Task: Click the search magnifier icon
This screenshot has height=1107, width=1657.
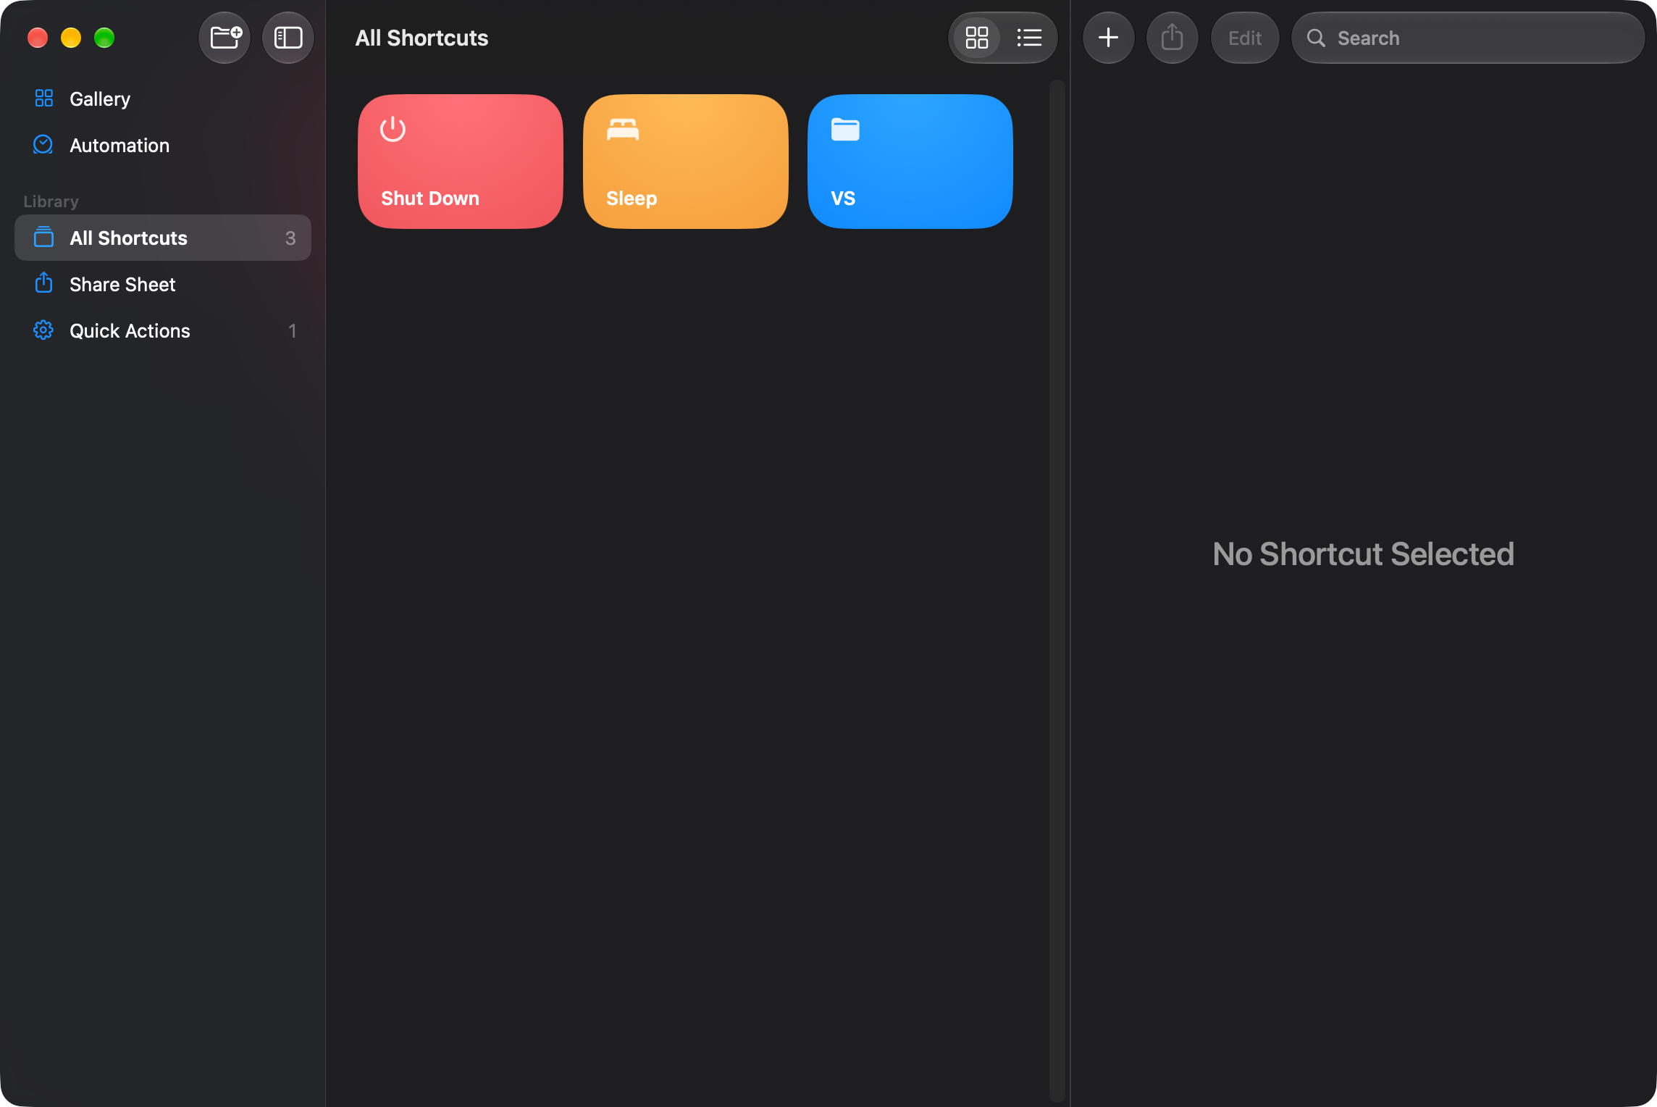Action: (x=1316, y=38)
